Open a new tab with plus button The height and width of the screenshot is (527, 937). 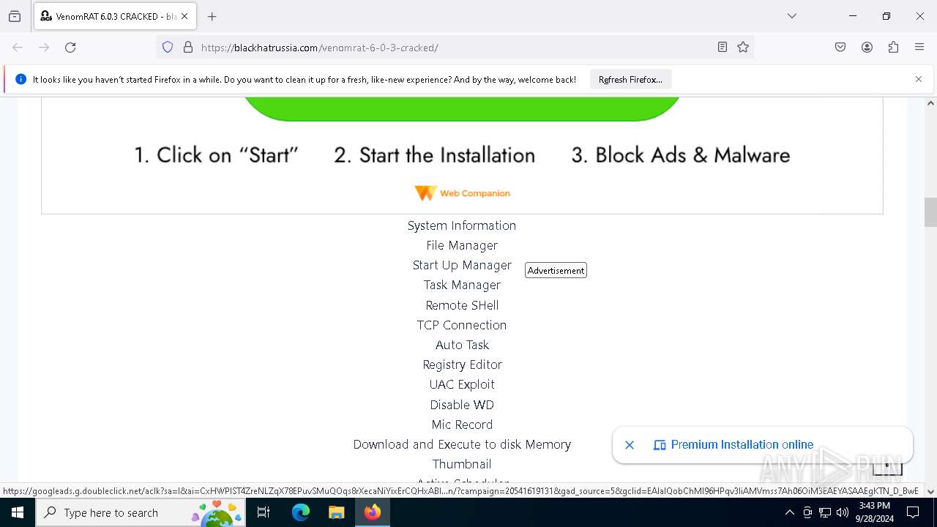(212, 16)
